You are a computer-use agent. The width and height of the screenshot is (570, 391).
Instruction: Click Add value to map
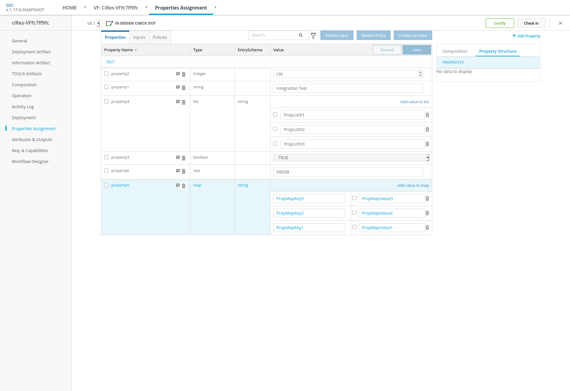[x=413, y=185]
